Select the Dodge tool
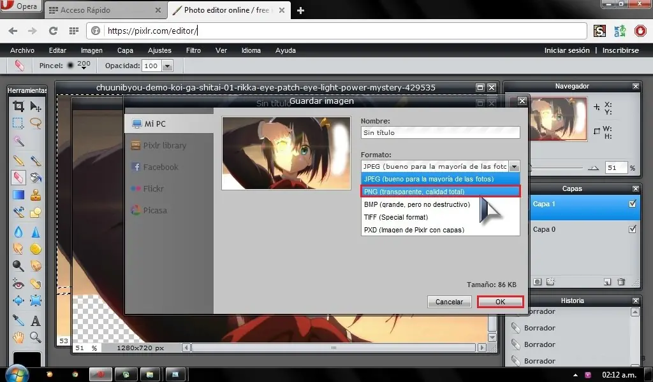This screenshot has width=653, height=382. (x=18, y=265)
